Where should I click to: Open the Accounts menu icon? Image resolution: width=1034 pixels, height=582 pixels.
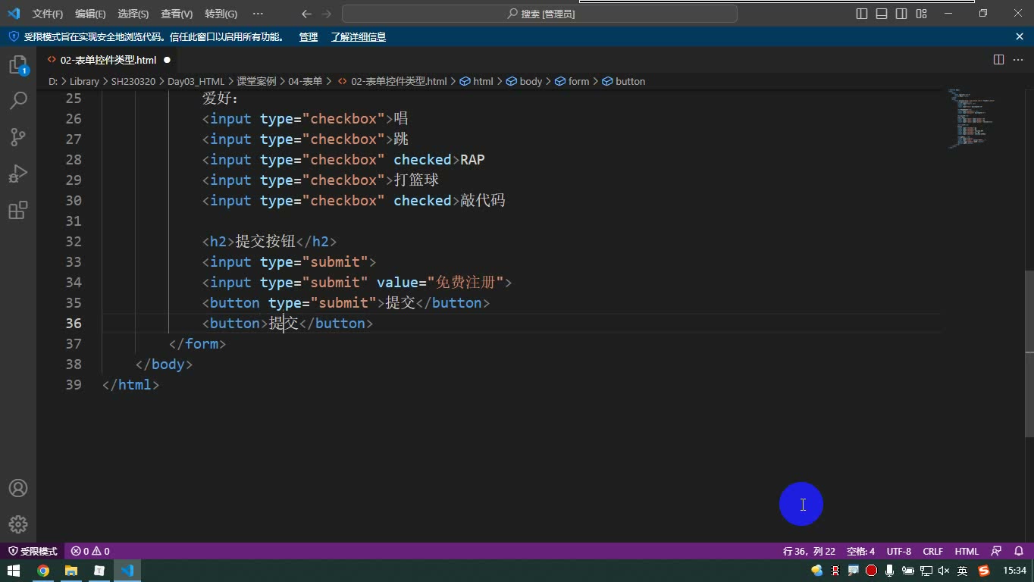point(18,488)
